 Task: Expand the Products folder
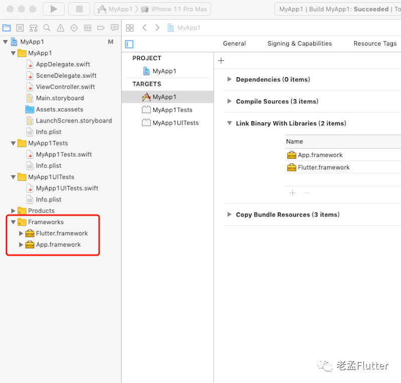pos(13,211)
